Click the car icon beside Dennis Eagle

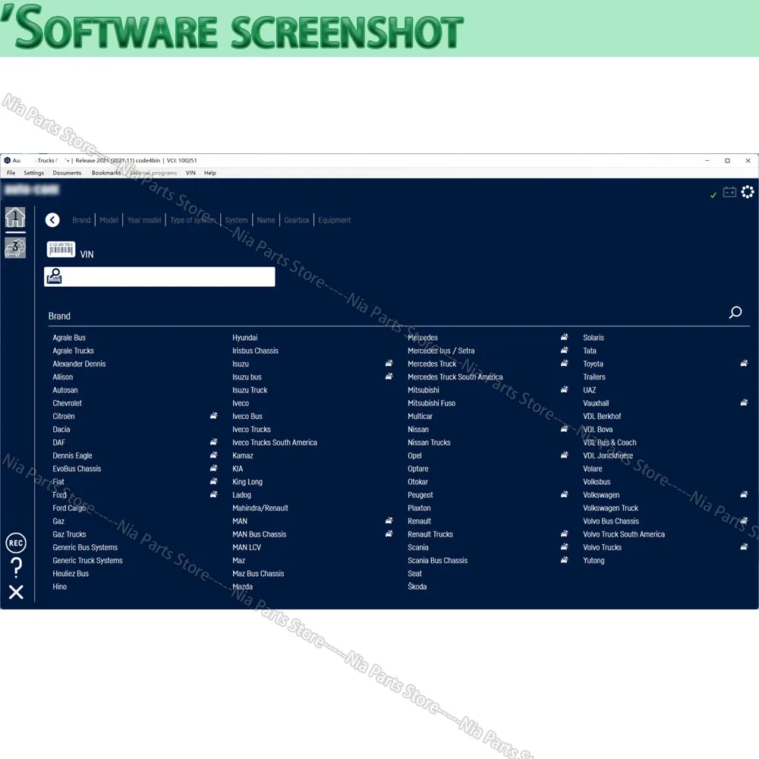(x=213, y=455)
